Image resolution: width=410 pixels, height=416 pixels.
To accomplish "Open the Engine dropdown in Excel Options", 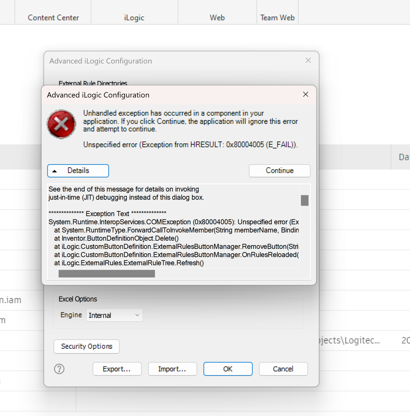I will pyautogui.click(x=114, y=315).
